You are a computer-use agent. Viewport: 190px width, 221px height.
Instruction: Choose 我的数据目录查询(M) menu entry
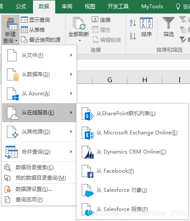pos(39,178)
